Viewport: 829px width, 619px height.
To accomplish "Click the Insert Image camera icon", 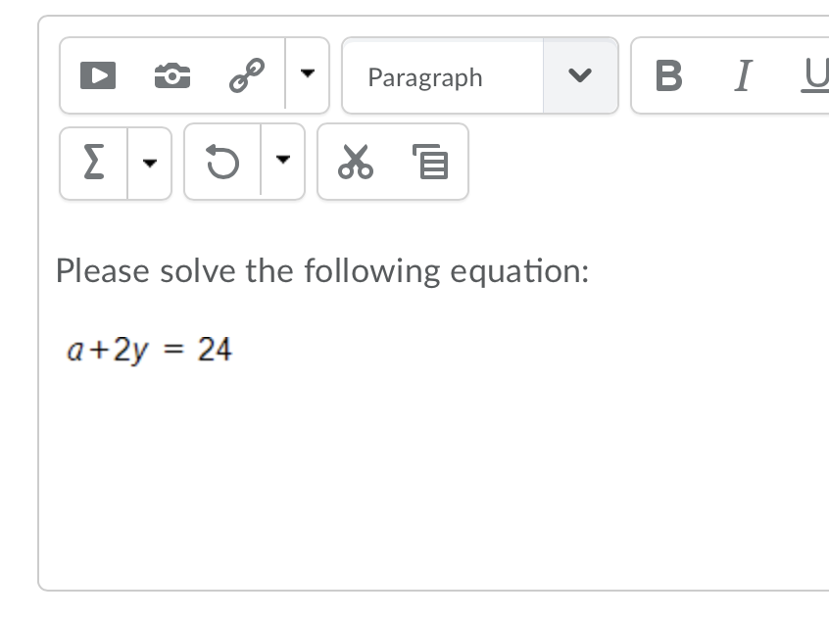I will coord(171,75).
